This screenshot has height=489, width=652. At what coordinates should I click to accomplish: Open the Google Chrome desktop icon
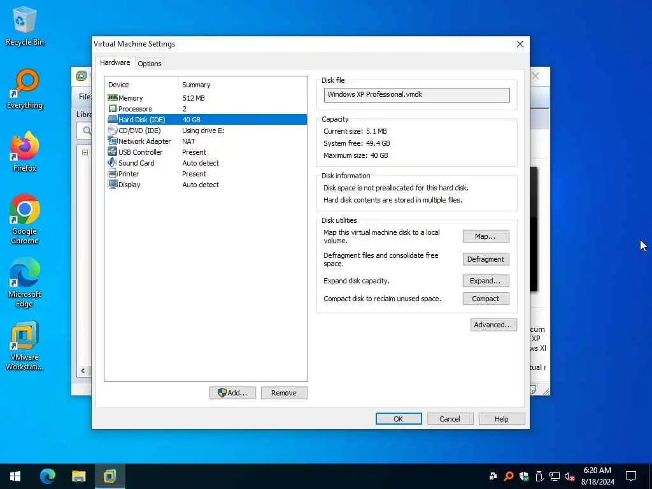pyautogui.click(x=25, y=220)
